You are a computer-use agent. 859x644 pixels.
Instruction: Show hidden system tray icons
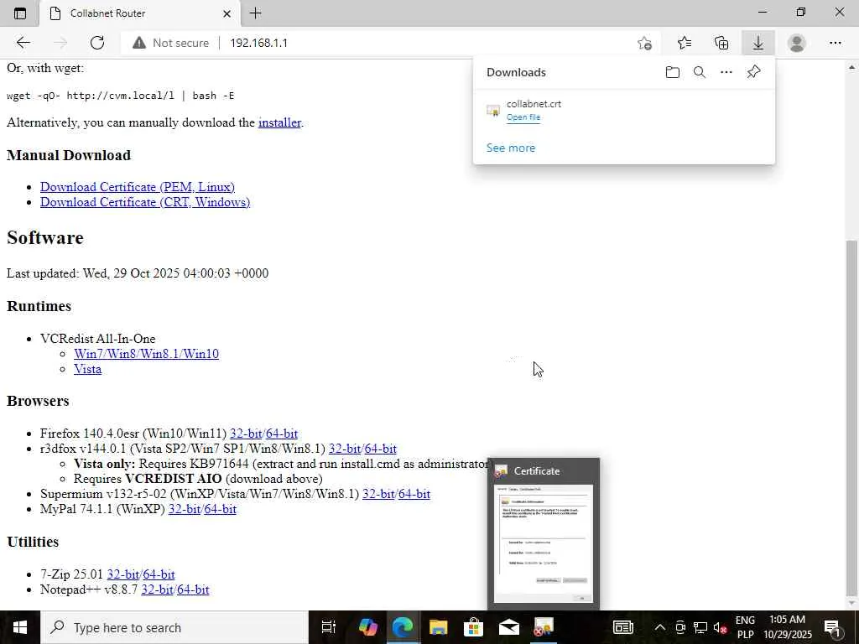(660, 627)
